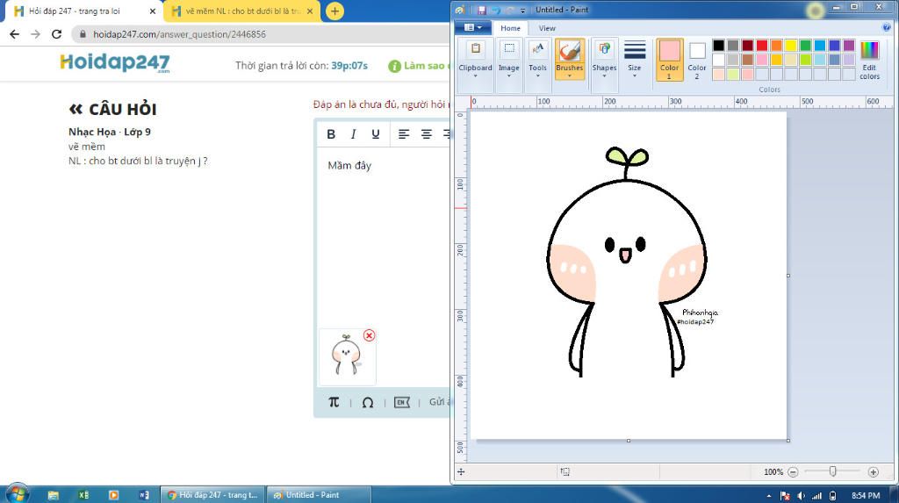Click the Hoidap247 logo

pos(115,62)
